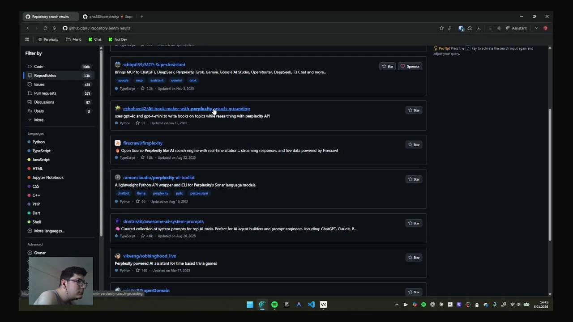This screenshot has width=573, height=322.
Task: Filter by Jupyter Notebook language
Action: (x=46, y=178)
